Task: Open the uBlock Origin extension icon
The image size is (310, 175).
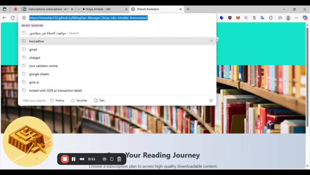Action: [230, 18]
